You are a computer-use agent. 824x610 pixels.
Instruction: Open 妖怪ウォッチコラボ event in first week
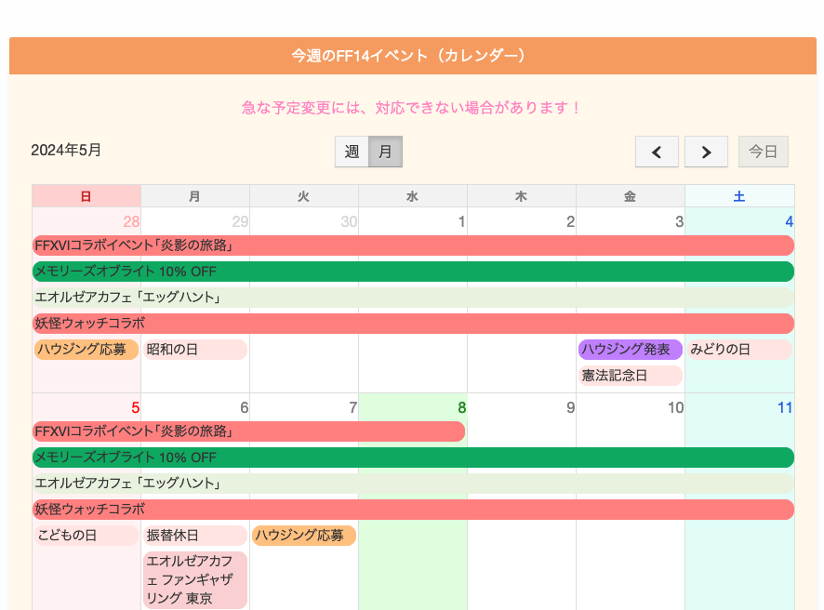[413, 324]
